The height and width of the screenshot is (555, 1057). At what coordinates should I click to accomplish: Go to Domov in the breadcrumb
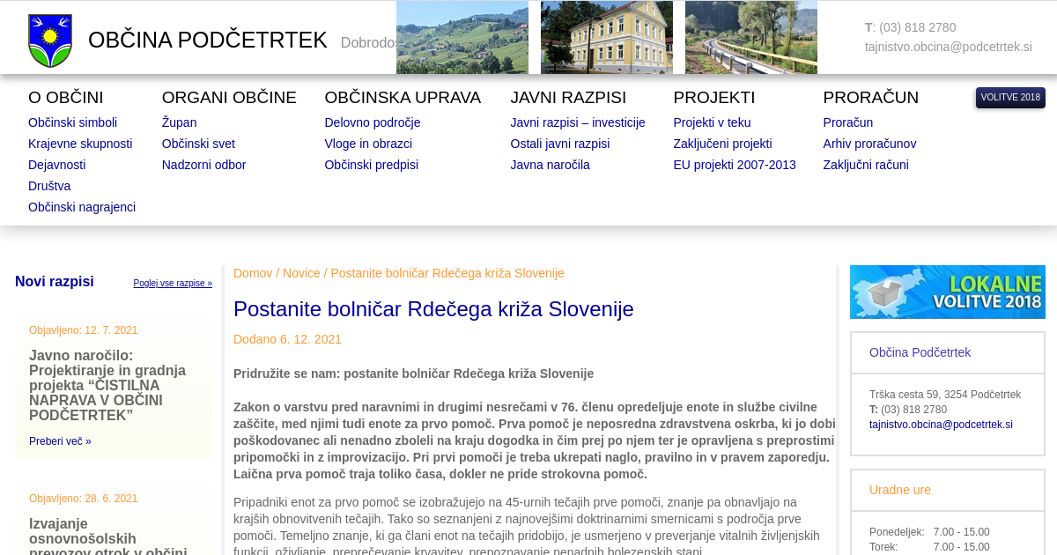(x=253, y=273)
